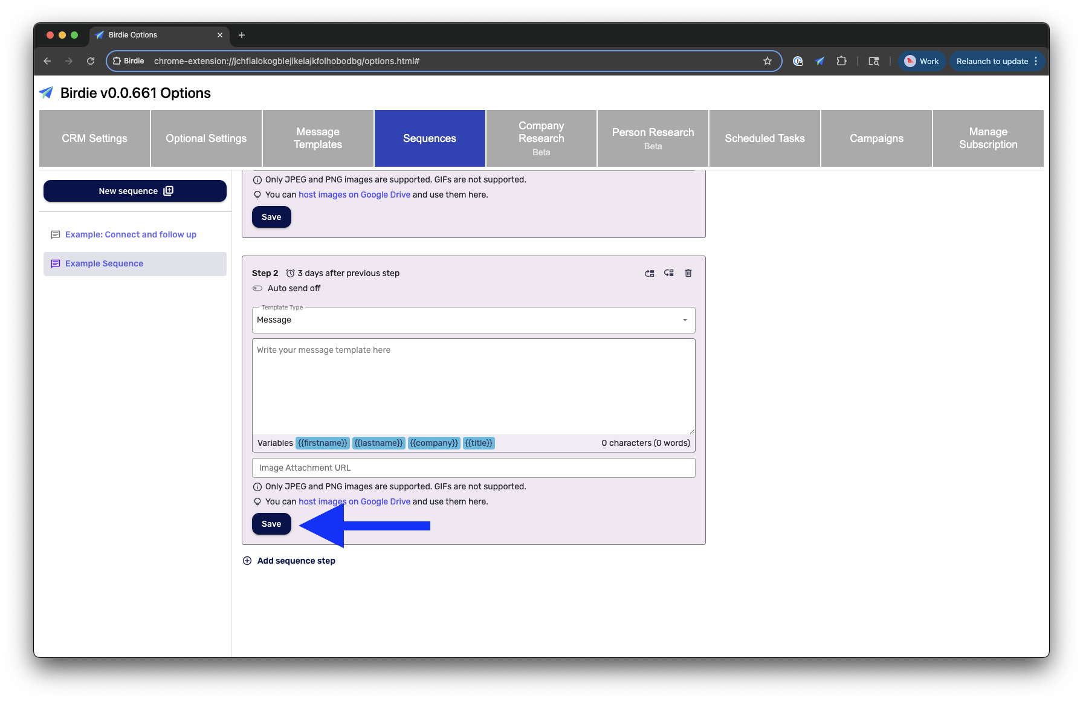The width and height of the screenshot is (1083, 702).
Task: Create a New sequence
Action: 135,191
